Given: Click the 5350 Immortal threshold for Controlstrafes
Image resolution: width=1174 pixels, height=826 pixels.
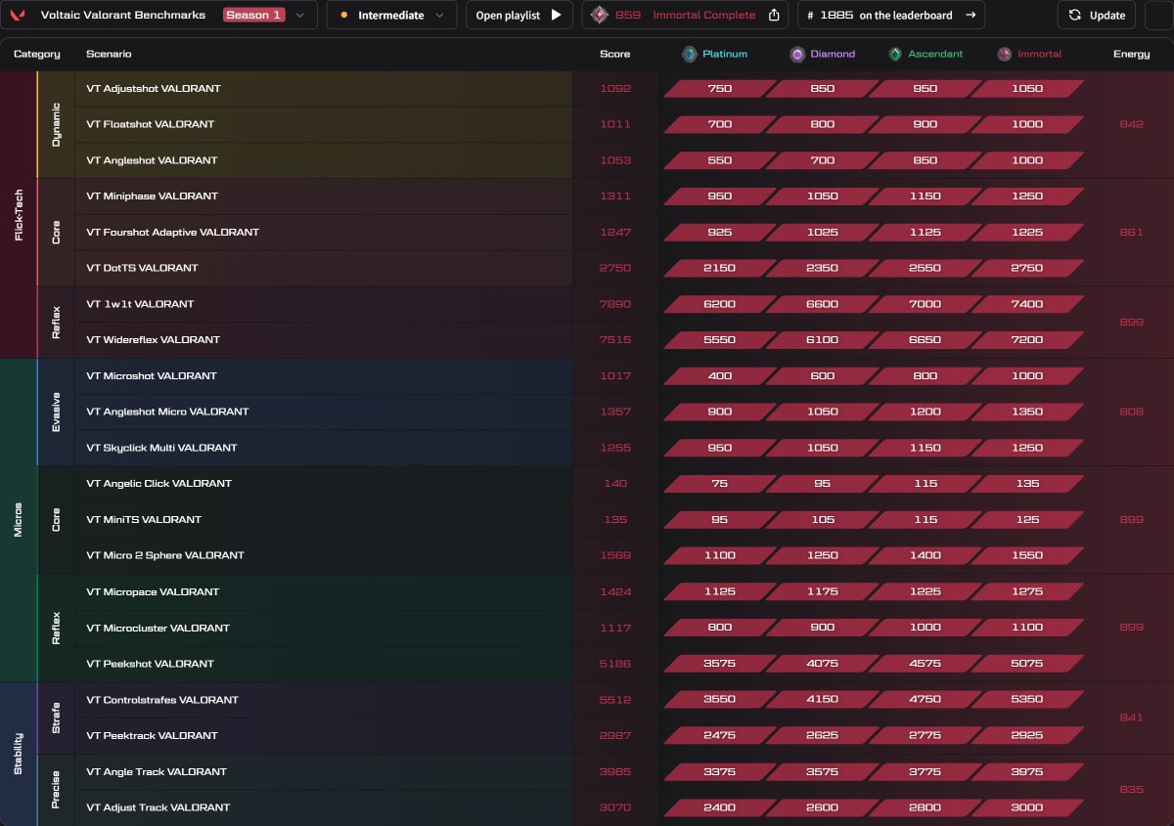Looking at the screenshot, I should coord(1027,700).
